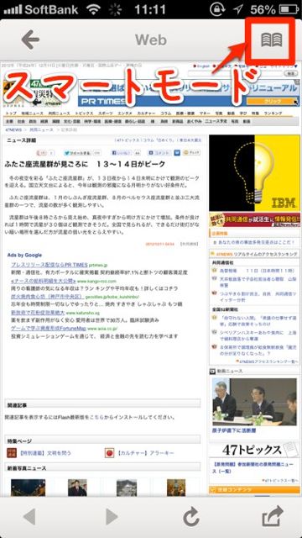Tap the back arrow in top bar
302x538 pixels.
[30, 40]
